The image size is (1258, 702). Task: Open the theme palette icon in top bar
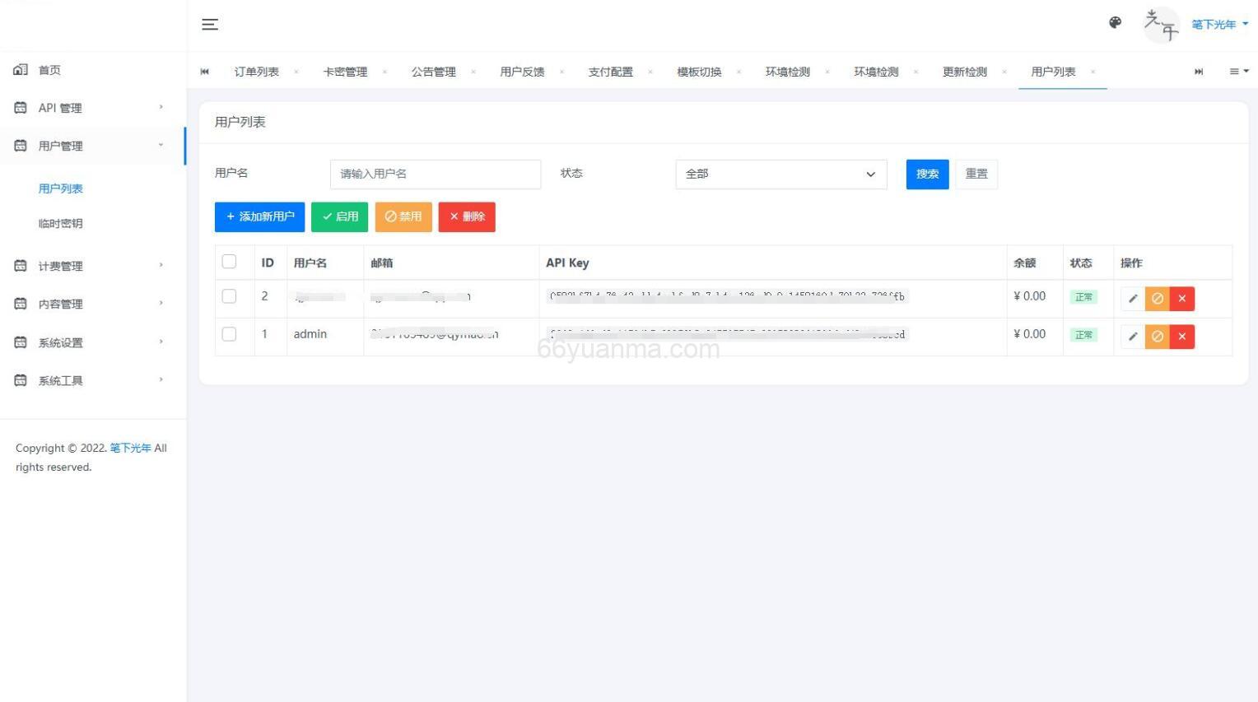pos(1115,22)
